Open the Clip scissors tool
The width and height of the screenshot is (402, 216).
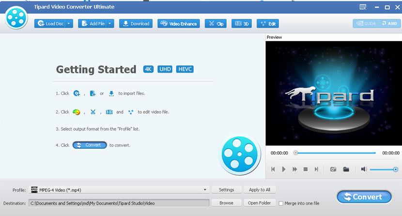coord(216,23)
